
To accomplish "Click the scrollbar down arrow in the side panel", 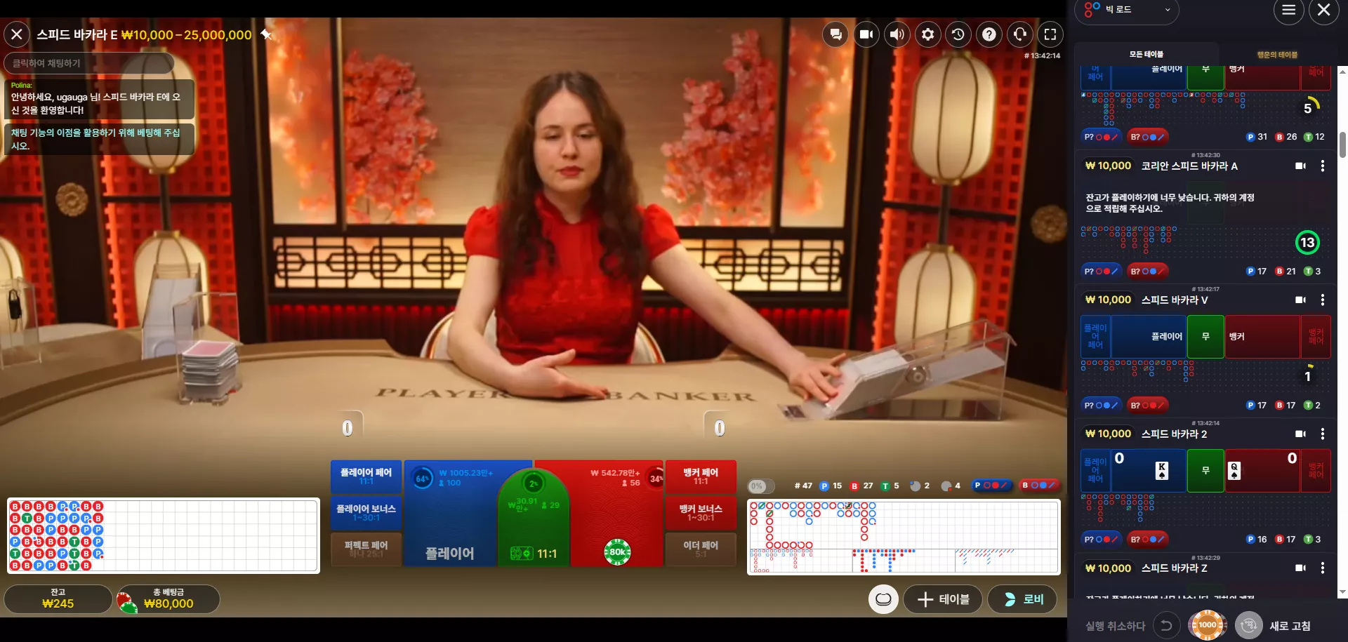I will pos(1343,593).
